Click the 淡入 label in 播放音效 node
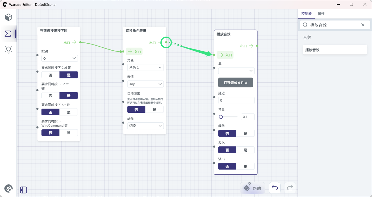The width and height of the screenshot is (372, 197). (x=221, y=143)
